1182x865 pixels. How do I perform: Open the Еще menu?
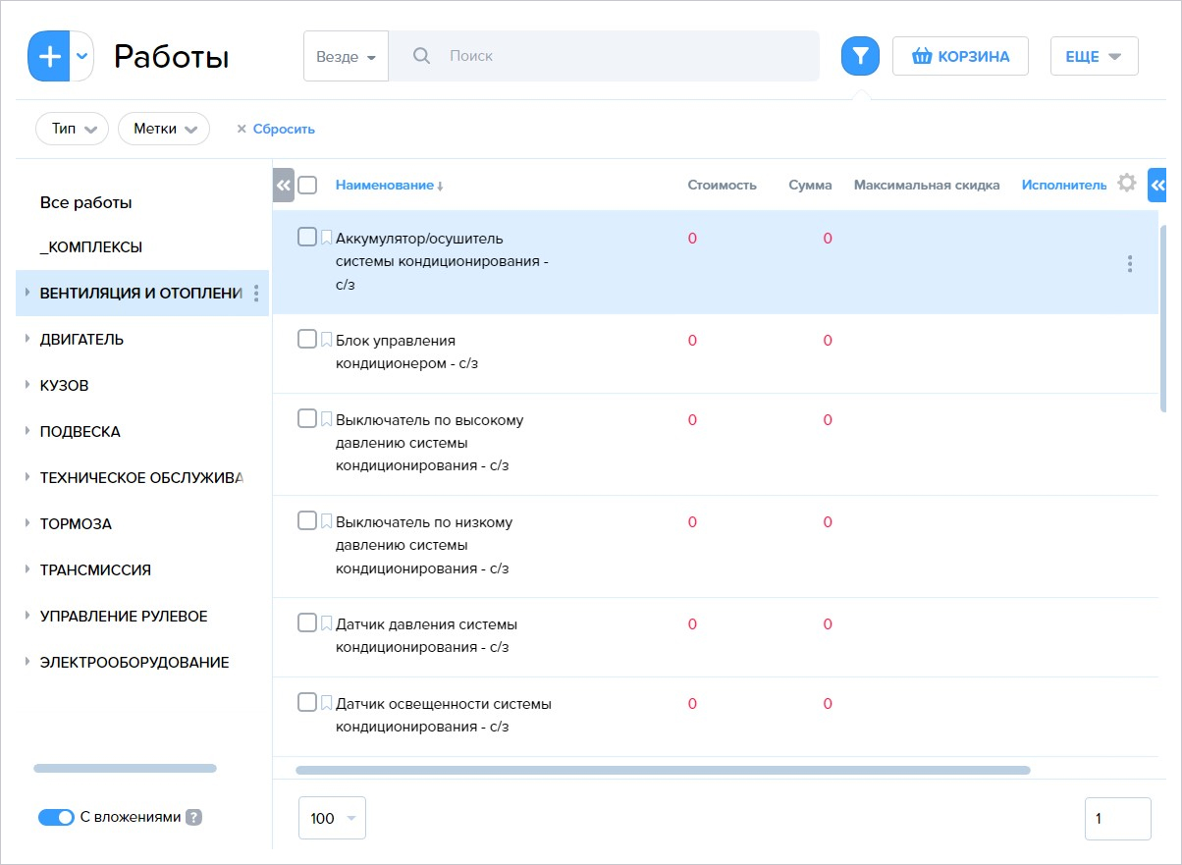click(x=1094, y=56)
